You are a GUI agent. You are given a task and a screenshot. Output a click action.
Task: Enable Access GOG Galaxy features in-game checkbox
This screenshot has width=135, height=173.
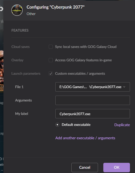(x=51, y=60)
